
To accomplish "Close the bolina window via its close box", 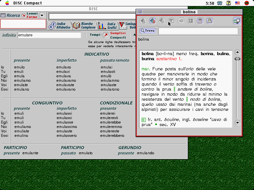I will (x=140, y=12).
